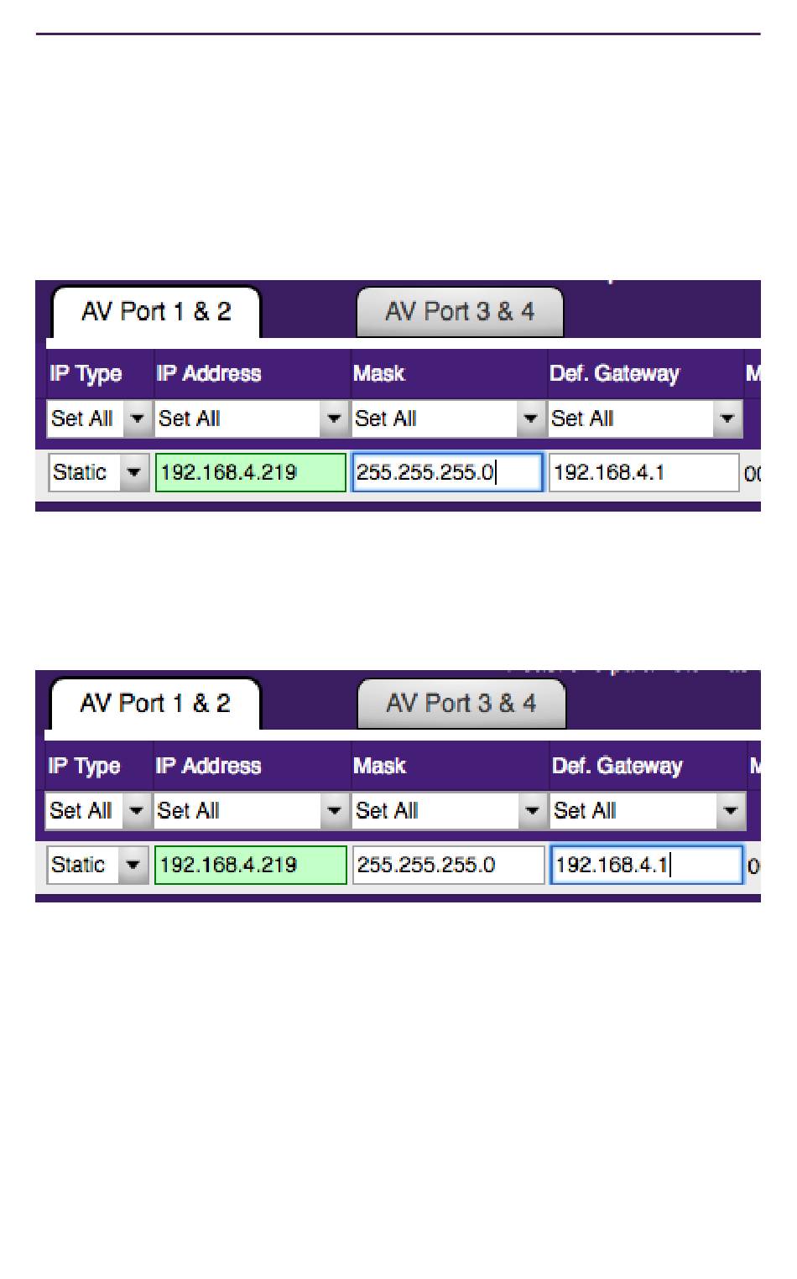Click focused gateway field 192.168.4.1 in lower panel
The width and height of the screenshot is (797, 1279).
pyautogui.click(x=647, y=865)
